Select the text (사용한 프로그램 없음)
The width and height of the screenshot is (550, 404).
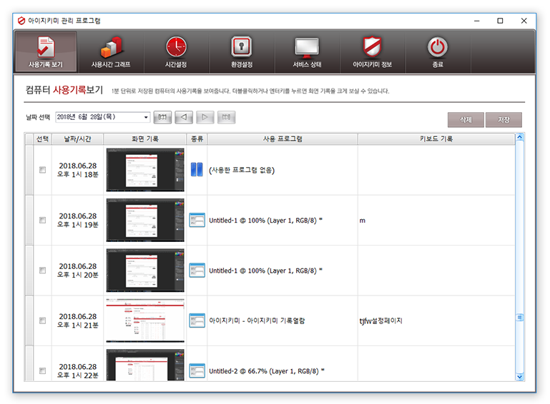tap(242, 170)
